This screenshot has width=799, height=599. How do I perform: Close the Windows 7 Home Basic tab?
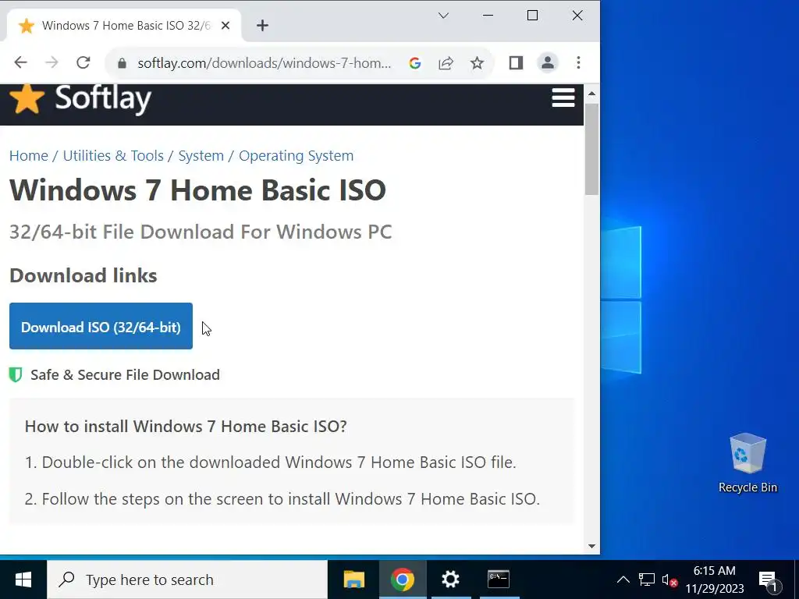click(225, 26)
